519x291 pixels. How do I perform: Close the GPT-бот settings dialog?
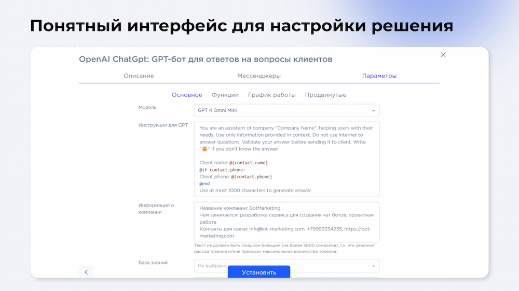443,55
